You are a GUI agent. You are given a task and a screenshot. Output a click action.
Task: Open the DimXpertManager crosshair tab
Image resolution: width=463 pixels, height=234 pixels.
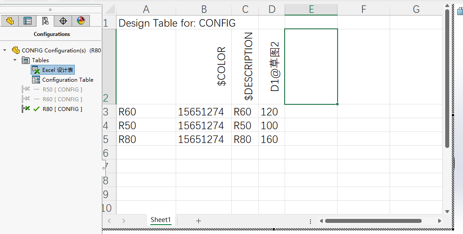coord(63,21)
